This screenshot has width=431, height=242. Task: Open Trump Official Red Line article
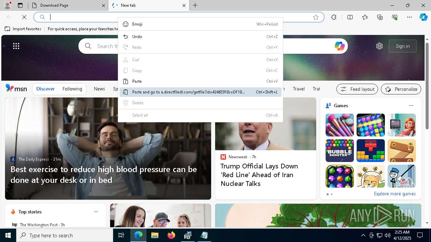tap(259, 175)
